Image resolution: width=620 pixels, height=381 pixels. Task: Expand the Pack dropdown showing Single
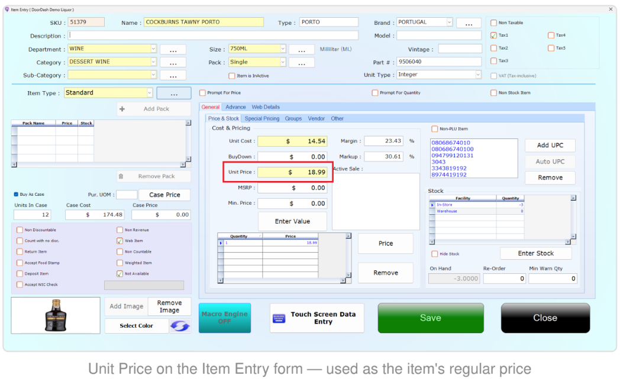[x=283, y=62]
